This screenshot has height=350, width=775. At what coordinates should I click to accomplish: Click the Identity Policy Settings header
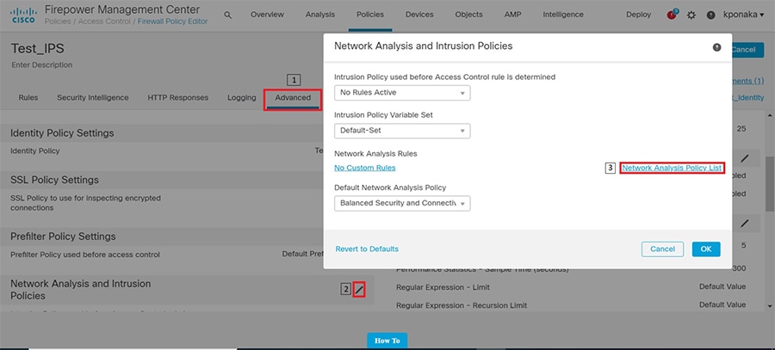(x=62, y=132)
